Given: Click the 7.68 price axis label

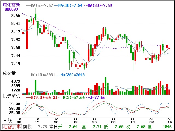Looking at the screenshot, I should 16,48.
